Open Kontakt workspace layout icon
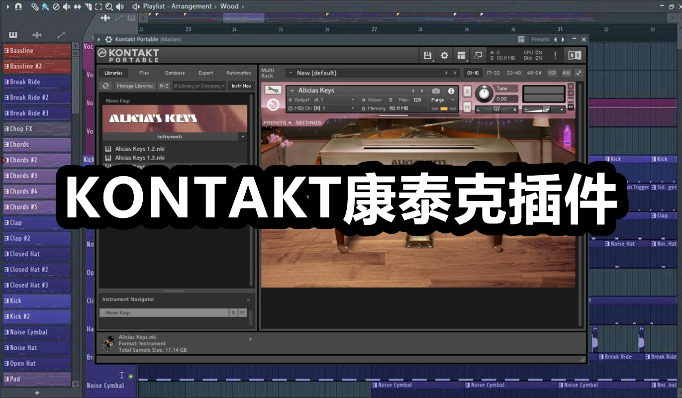The width and height of the screenshot is (682, 398). pyautogui.click(x=461, y=55)
